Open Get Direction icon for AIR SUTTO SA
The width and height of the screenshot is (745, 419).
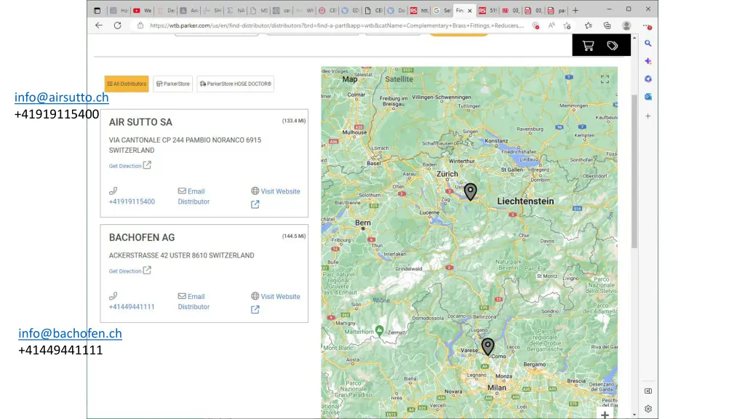click(x=147, y=165)
